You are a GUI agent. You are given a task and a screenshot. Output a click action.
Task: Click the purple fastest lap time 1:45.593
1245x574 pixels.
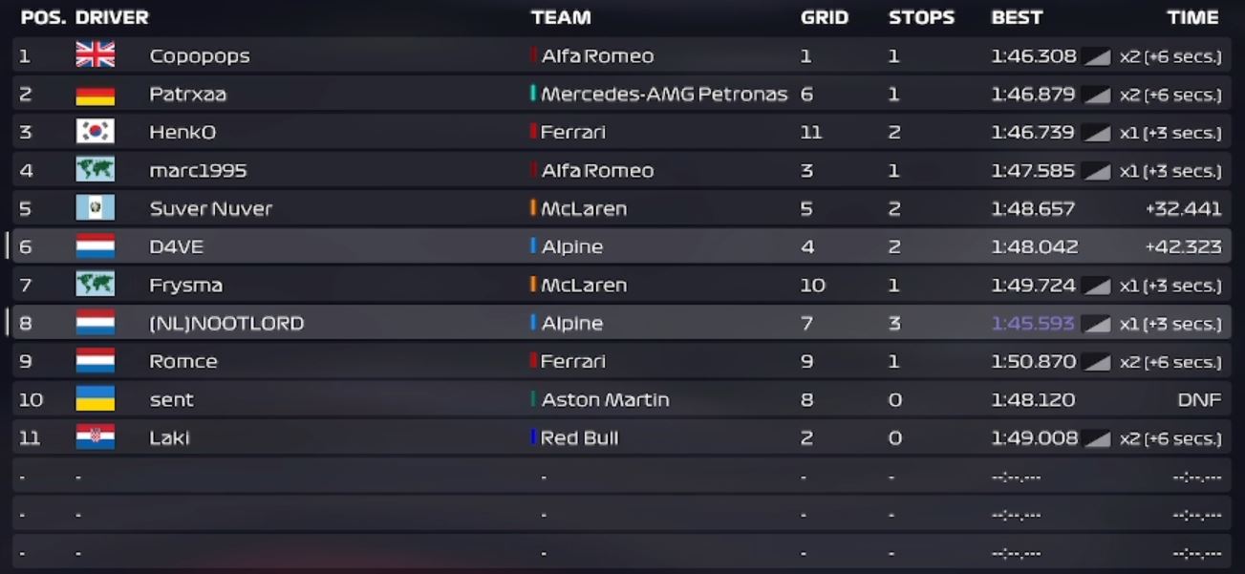coord(1033,323)
